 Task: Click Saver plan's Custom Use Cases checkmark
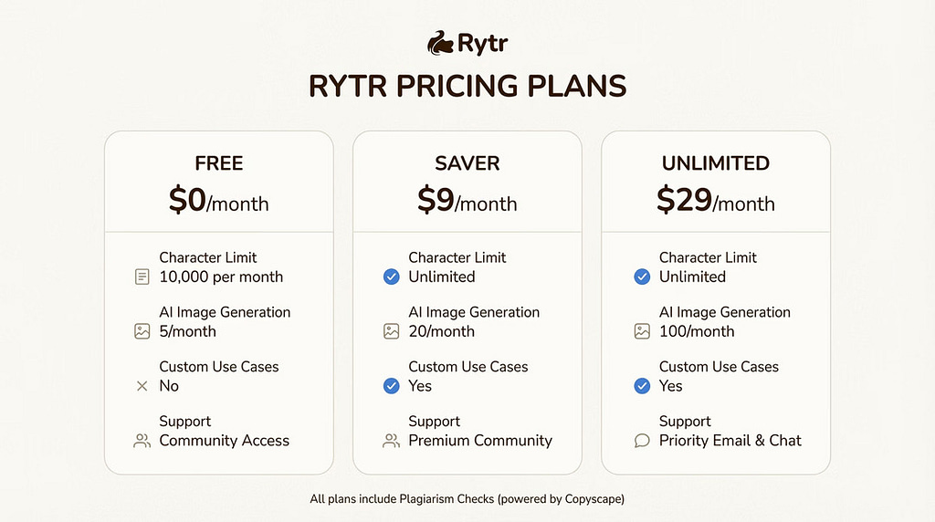click(x=391, y=386)
